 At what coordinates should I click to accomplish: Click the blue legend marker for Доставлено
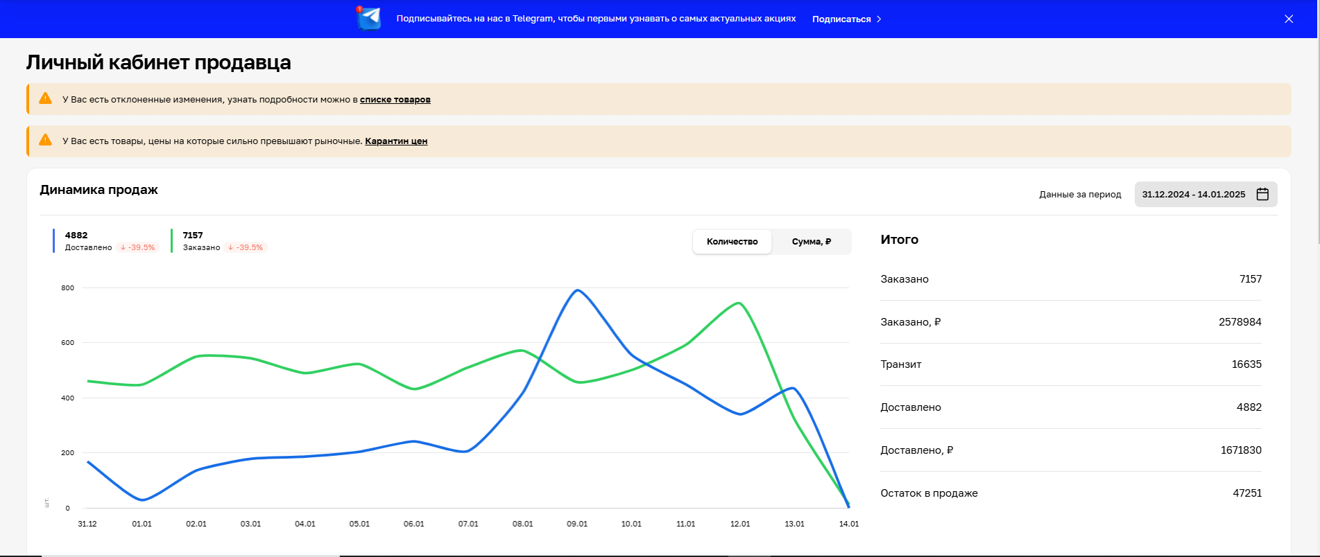click(x=54, y=241)
